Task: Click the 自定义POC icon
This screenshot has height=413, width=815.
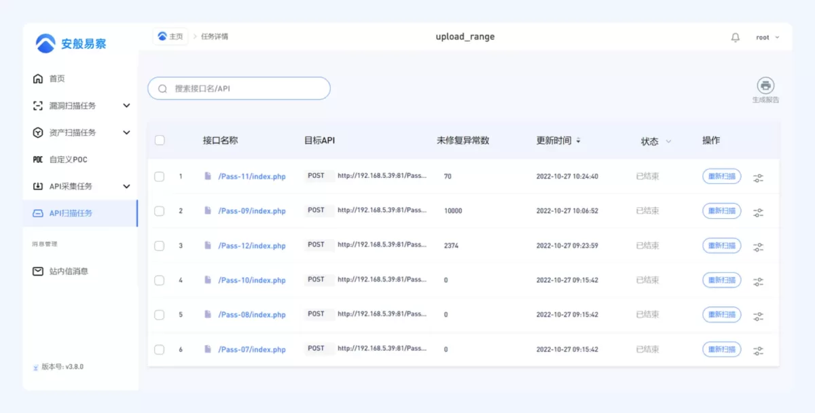Action: (x=38, y=160)
